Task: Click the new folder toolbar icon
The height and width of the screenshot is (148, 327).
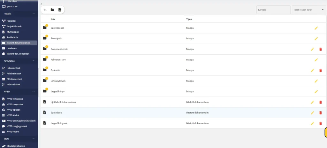Action: point(52,10)
